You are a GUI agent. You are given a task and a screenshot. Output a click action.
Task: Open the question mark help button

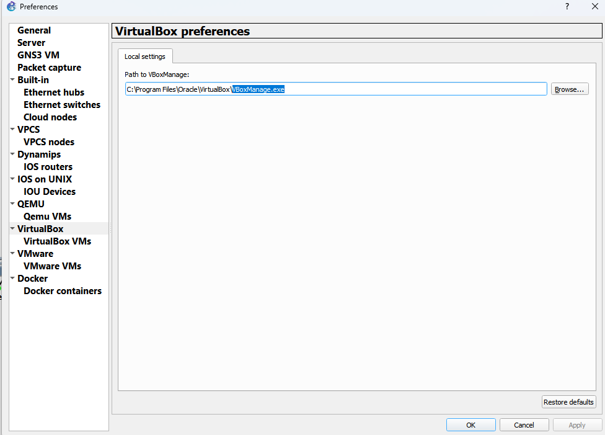[x=567, y=7]
